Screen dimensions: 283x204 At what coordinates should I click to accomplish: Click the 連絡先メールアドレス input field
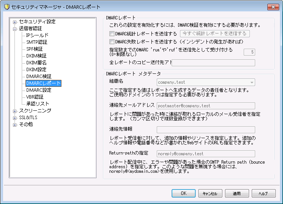click(x=206, y=106)
